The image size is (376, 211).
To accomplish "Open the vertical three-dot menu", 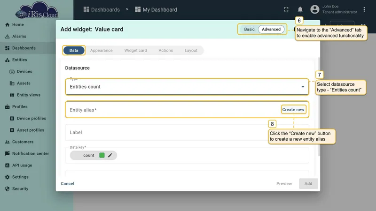I will pos(364,9).
